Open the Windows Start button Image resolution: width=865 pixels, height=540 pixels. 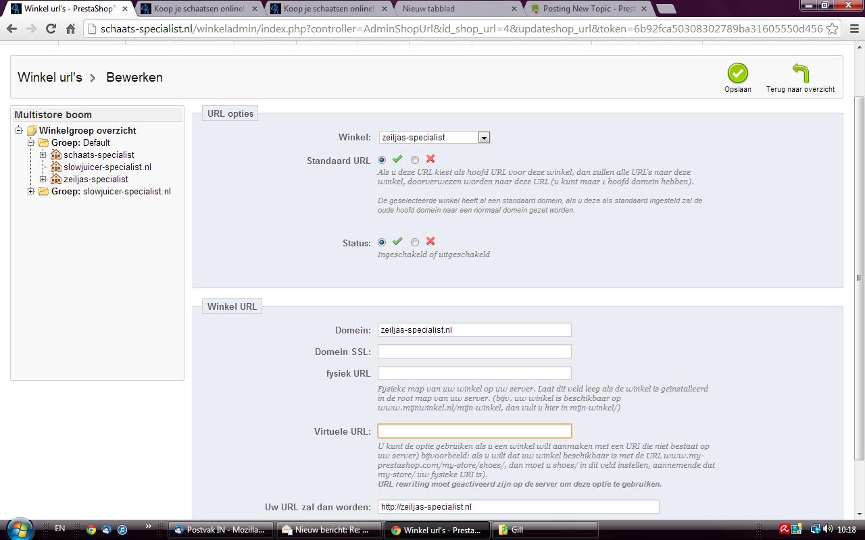(18, 529)
